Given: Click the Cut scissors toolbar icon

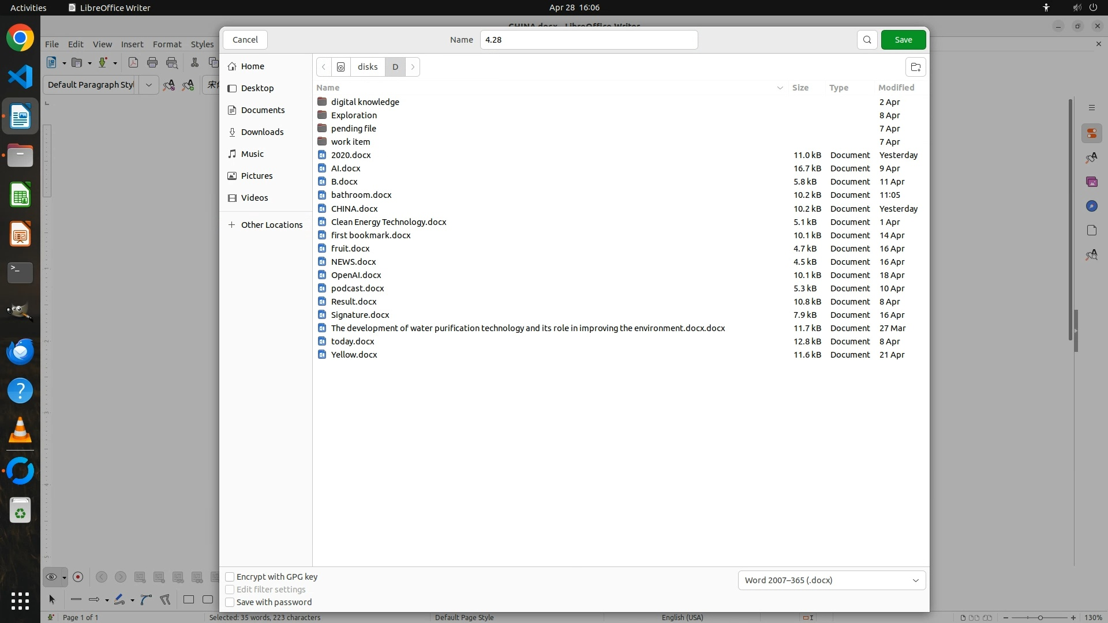Looking at the screenshot, I should [x=194, y=63].
